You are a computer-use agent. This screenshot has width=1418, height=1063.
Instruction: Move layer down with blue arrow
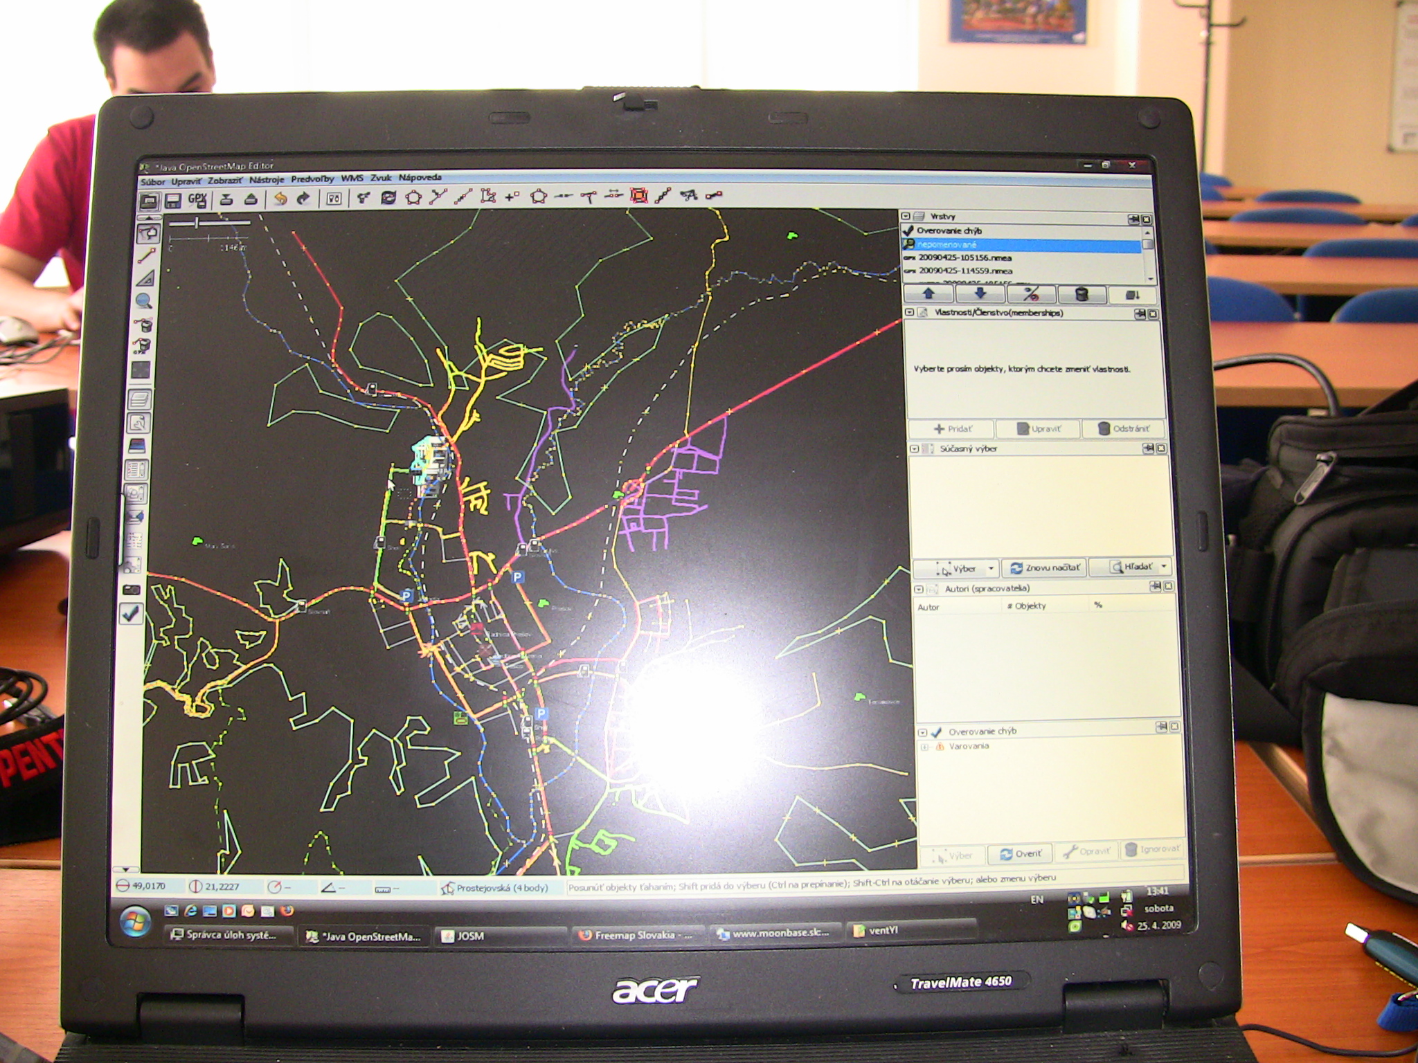[980, 294]
